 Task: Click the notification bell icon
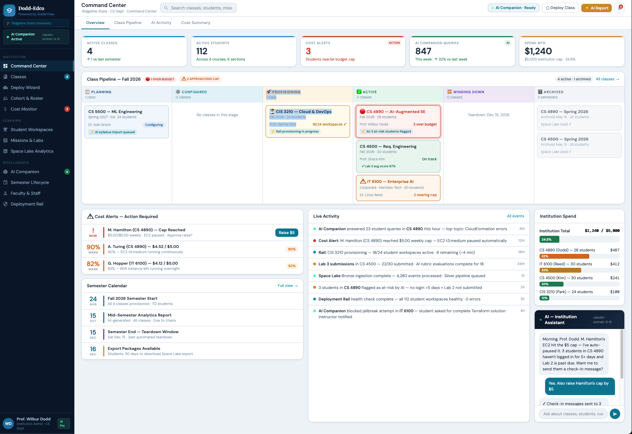619,8
